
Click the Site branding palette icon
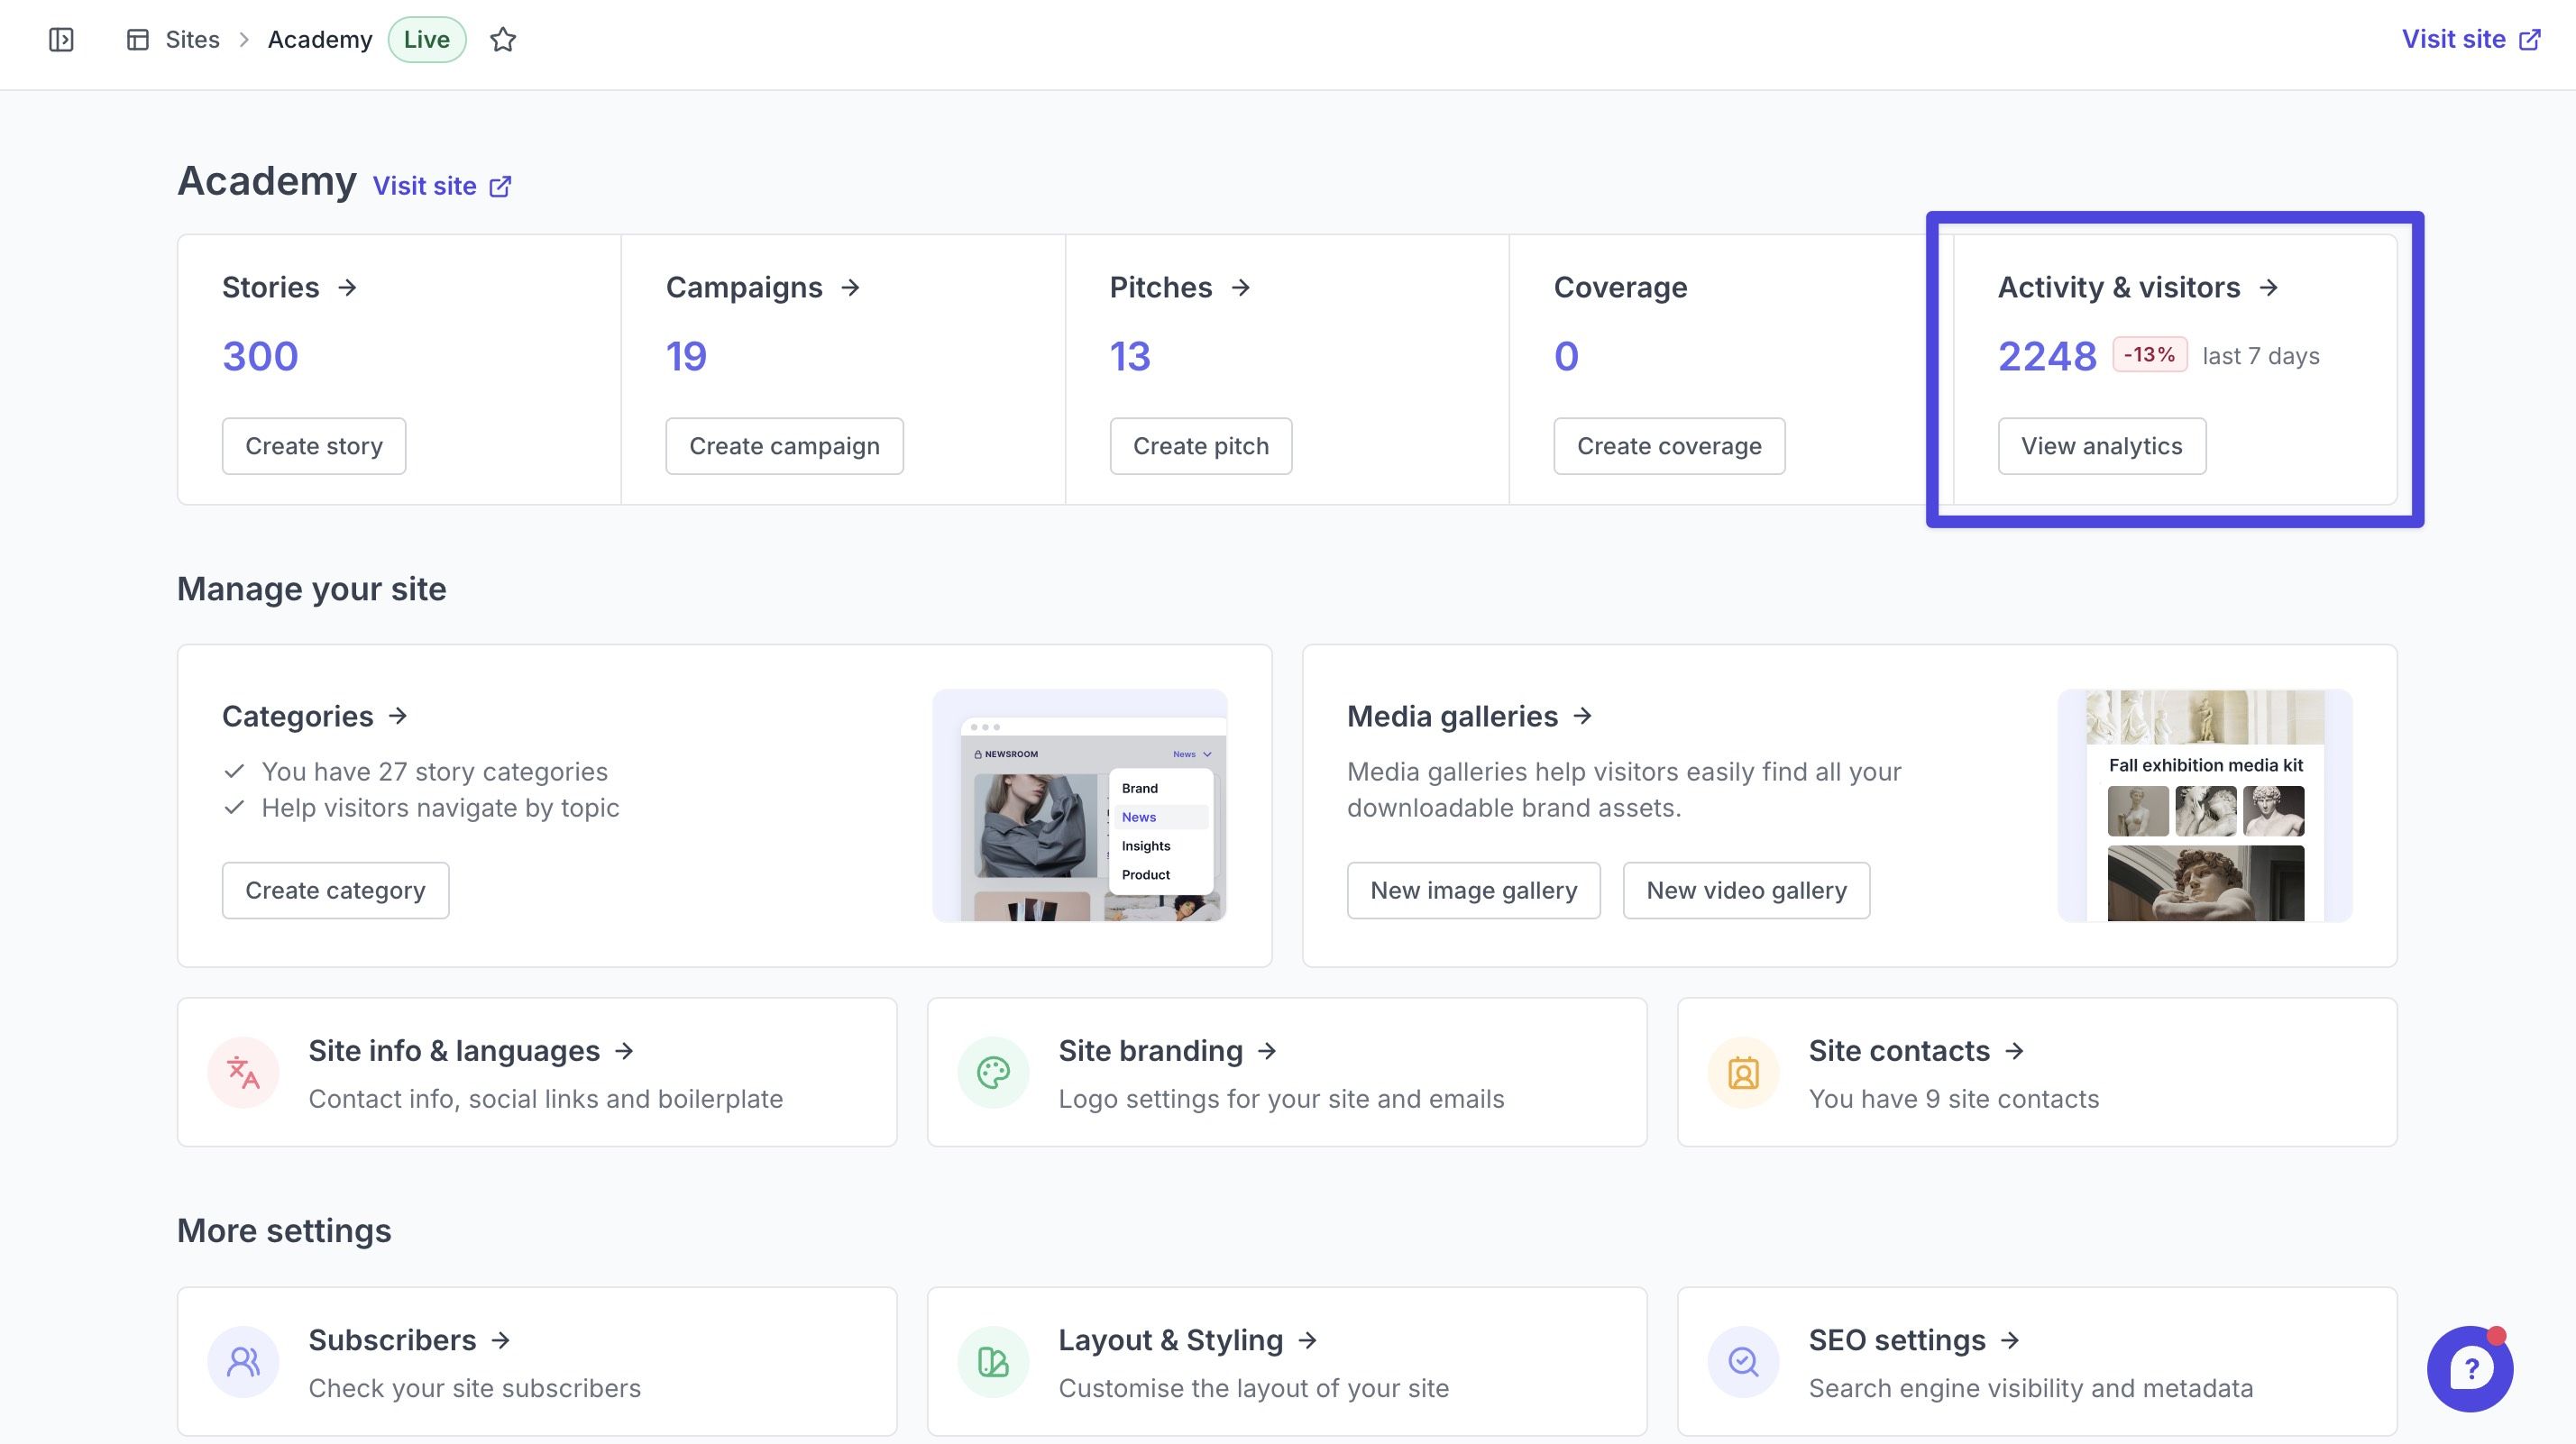[993, 1073]
